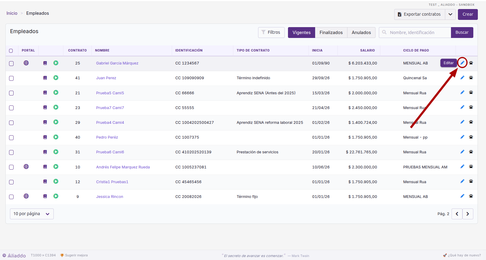486x260 pixels.
Task: Click paw icon in Pedro Peréz row
Action: pyautogui.click(x=471, y=137)
